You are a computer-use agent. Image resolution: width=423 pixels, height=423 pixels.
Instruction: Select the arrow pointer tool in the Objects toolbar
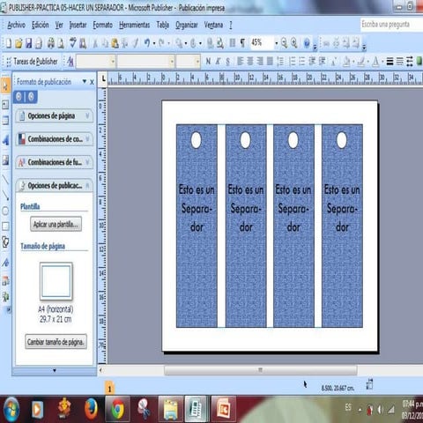click(x=5, y=85)
